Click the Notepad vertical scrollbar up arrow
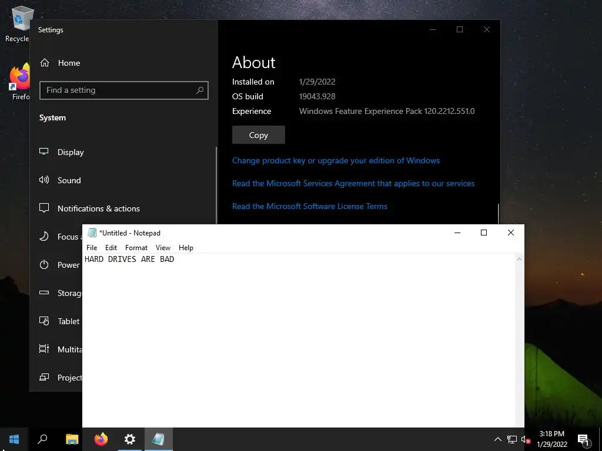Image resolution: width=602 pixels, height=451 pixels. point(519,259)
